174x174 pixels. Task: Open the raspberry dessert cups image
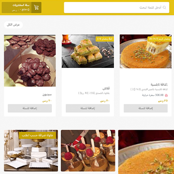tap(88, 151)
